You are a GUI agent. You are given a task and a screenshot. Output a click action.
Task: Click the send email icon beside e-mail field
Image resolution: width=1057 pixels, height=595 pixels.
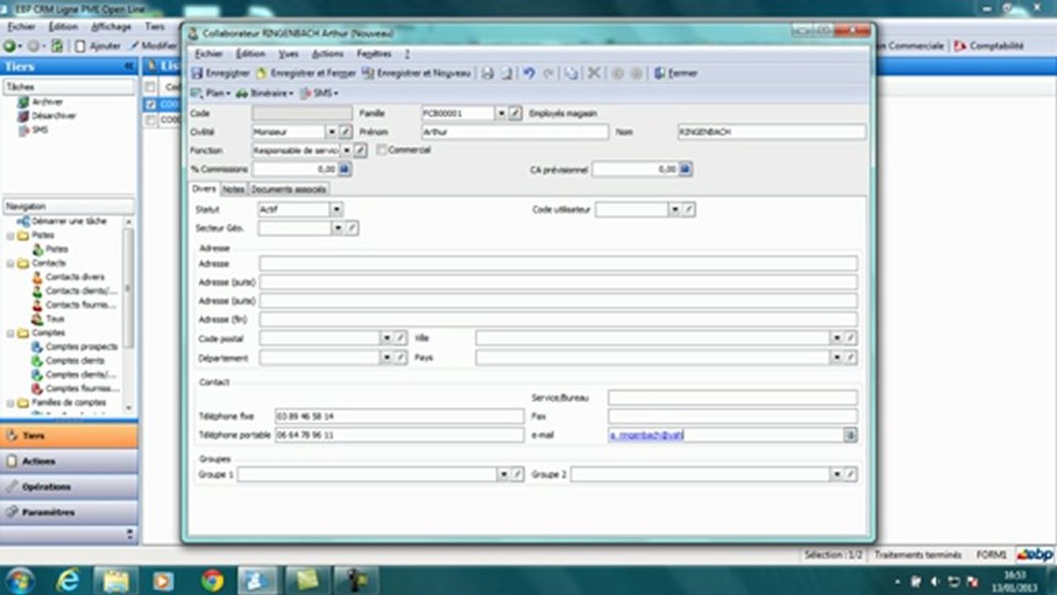point(850,436)
